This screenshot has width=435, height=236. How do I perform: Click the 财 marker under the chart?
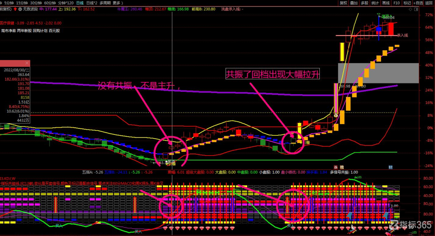tap(391, 167)
